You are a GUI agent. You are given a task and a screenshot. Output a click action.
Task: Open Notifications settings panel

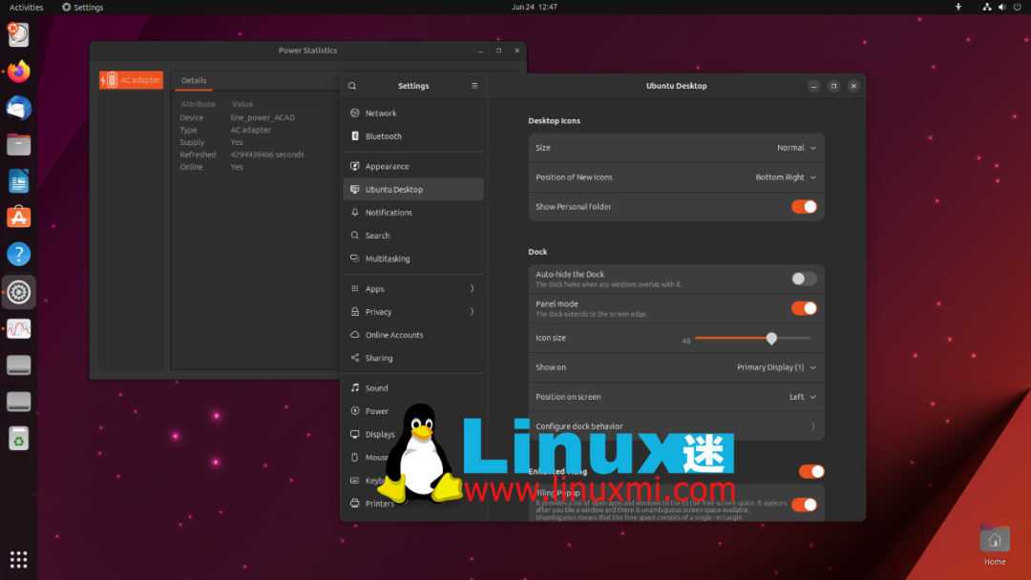413,212
